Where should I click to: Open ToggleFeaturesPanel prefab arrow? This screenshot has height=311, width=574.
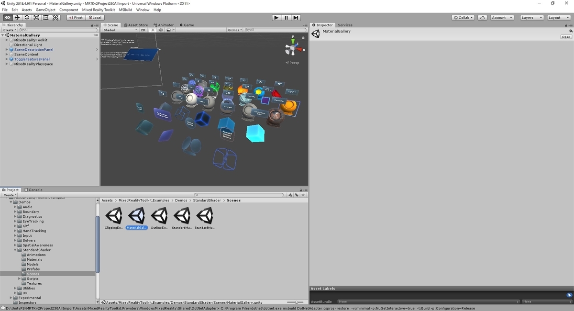pos(97,59)
